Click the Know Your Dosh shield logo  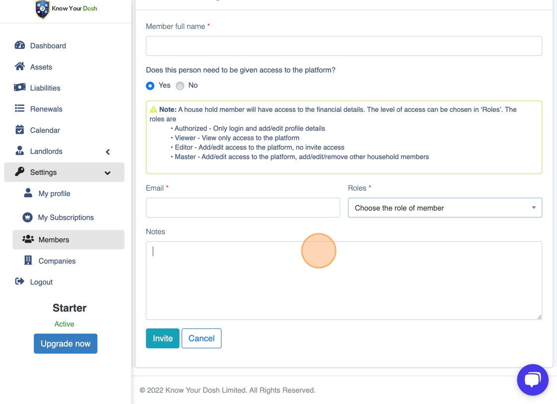pos(43,9)
